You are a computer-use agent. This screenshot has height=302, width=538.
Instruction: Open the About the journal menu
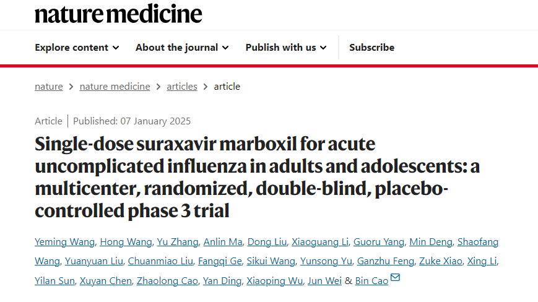(x=182, y=47)
